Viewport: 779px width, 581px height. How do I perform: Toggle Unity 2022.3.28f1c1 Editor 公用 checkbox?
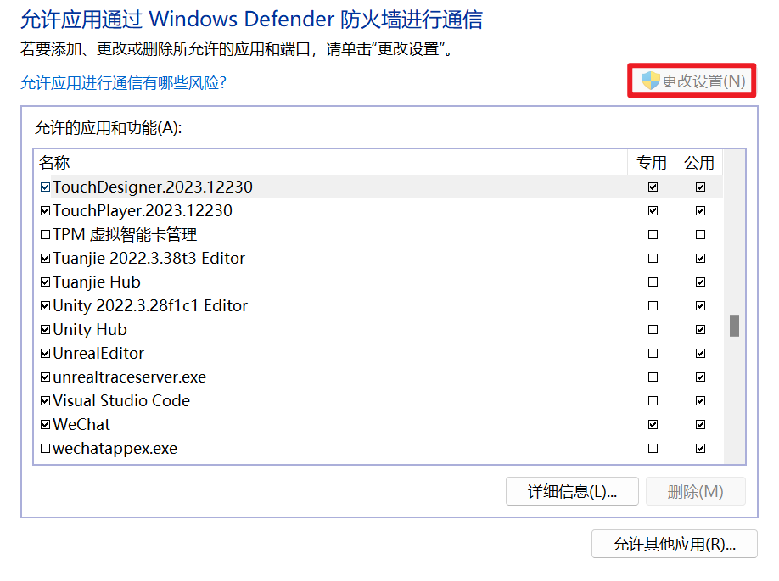tap(700, 306)
